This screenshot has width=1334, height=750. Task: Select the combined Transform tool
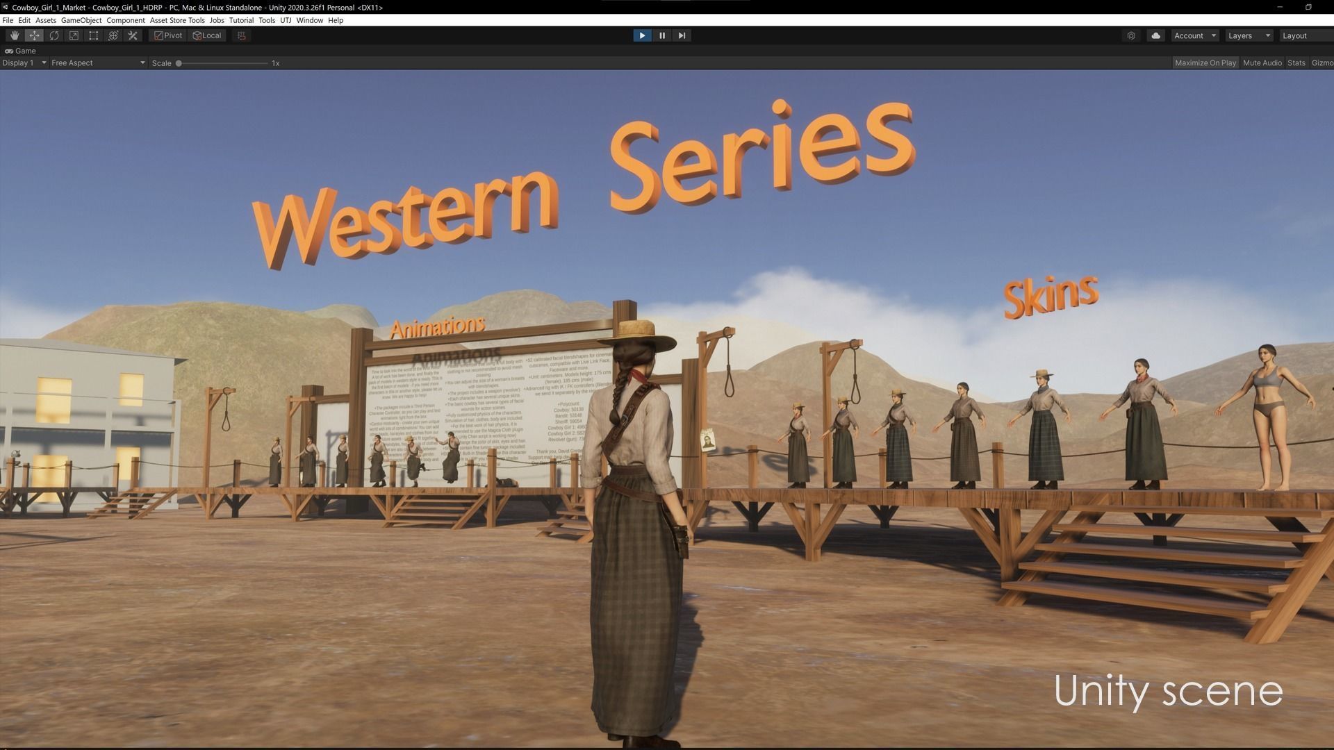pyautogui.click(x=113, y=35)
